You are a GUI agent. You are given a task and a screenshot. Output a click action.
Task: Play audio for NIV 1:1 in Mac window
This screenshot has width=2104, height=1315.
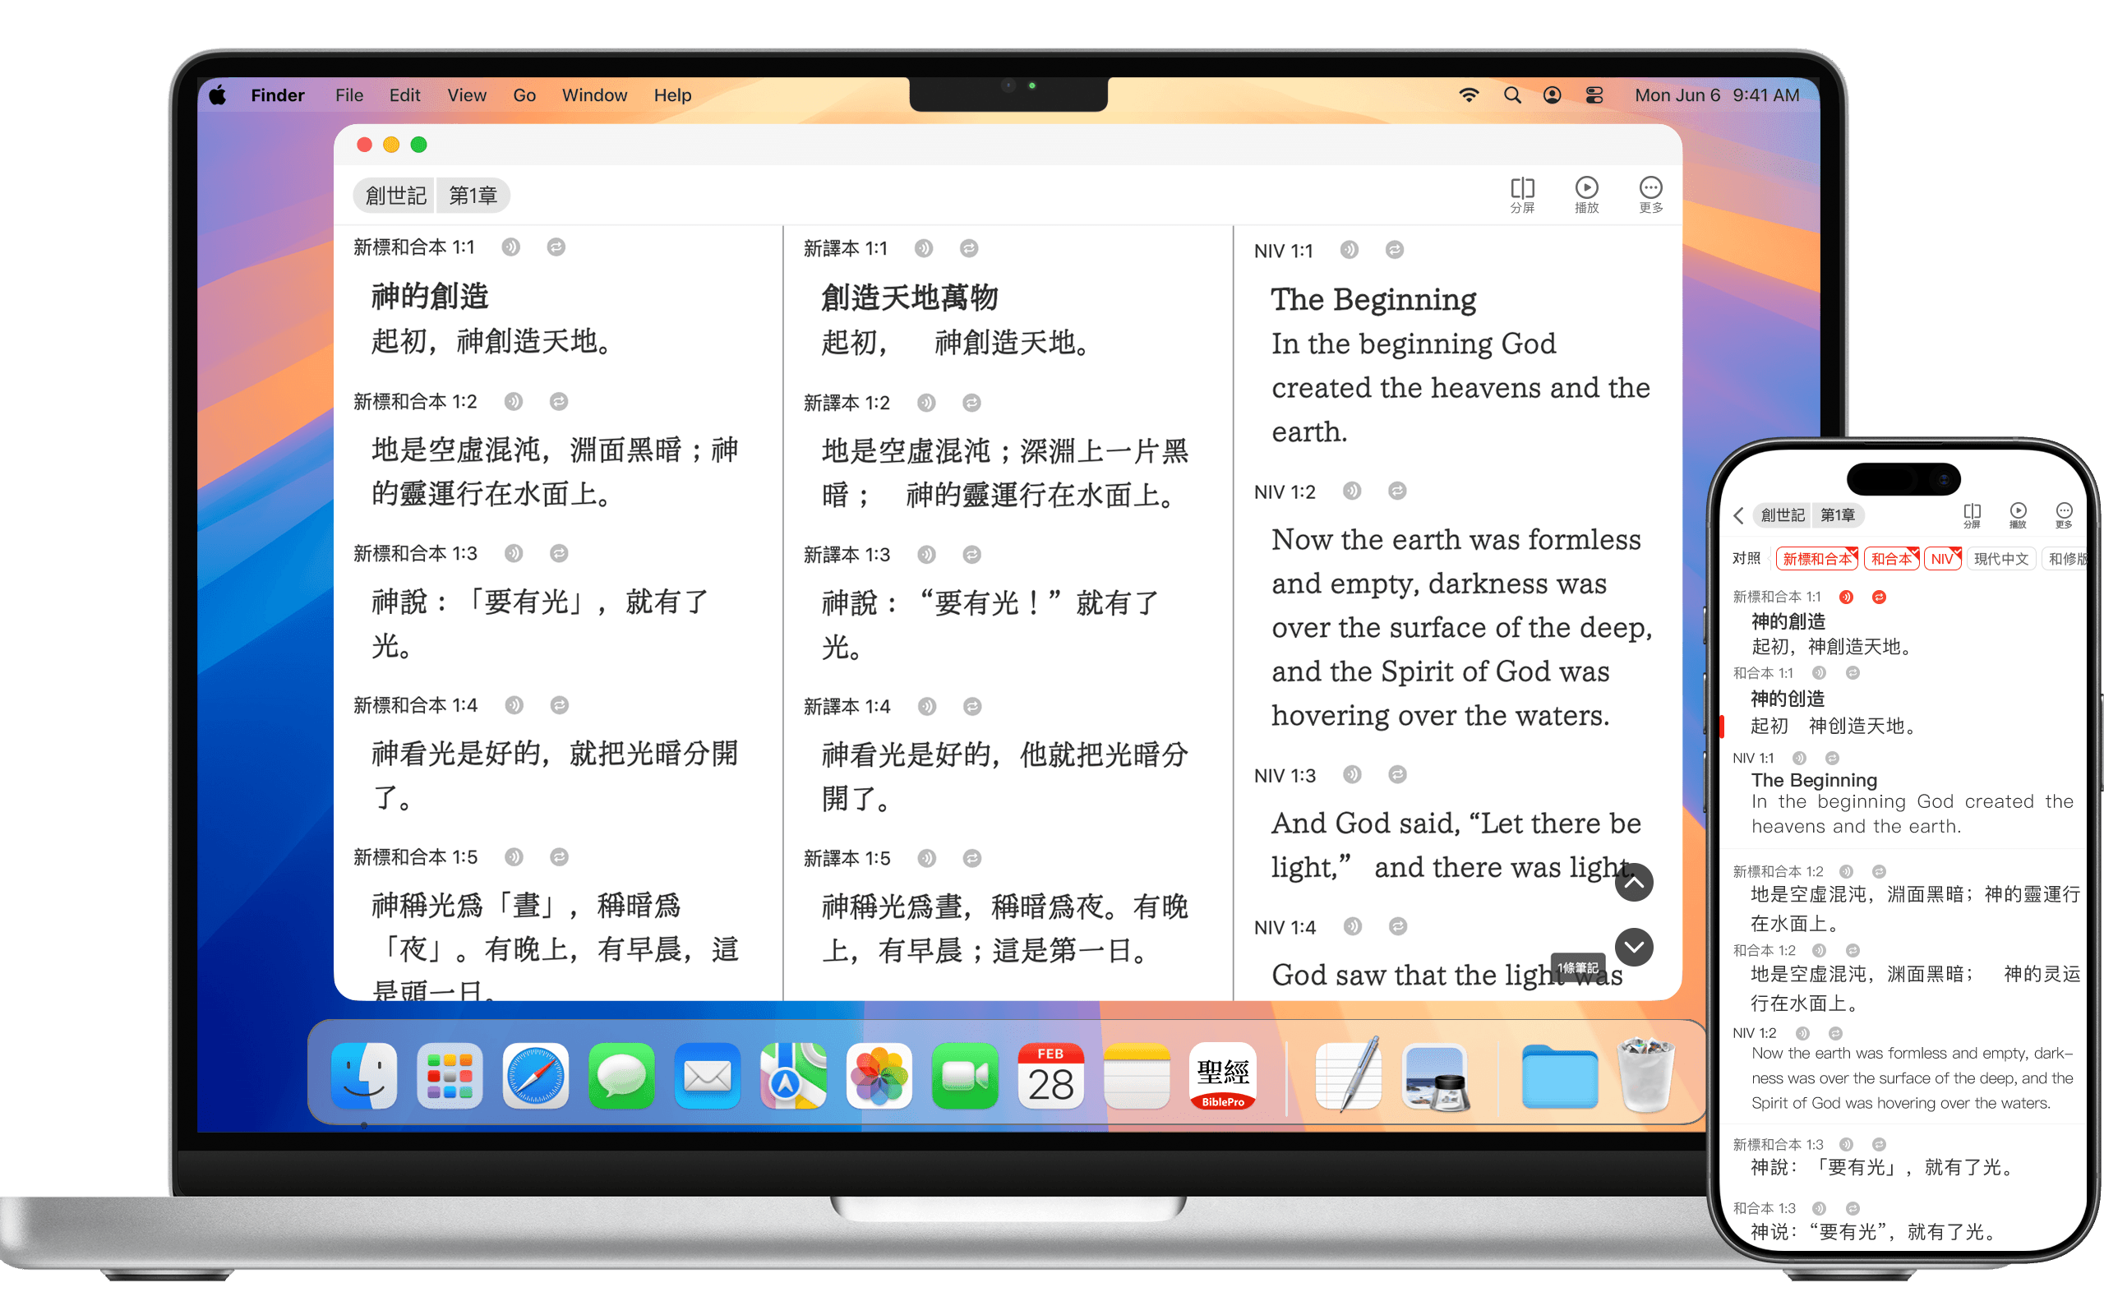click(1349, 251)
